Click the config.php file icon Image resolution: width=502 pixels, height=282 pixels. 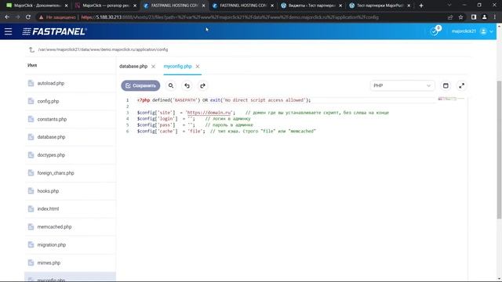click(31, 101)
